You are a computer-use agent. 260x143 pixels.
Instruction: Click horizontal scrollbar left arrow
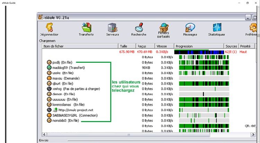click(44, 134)
